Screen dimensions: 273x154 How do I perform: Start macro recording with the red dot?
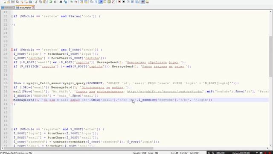[119, 2]
